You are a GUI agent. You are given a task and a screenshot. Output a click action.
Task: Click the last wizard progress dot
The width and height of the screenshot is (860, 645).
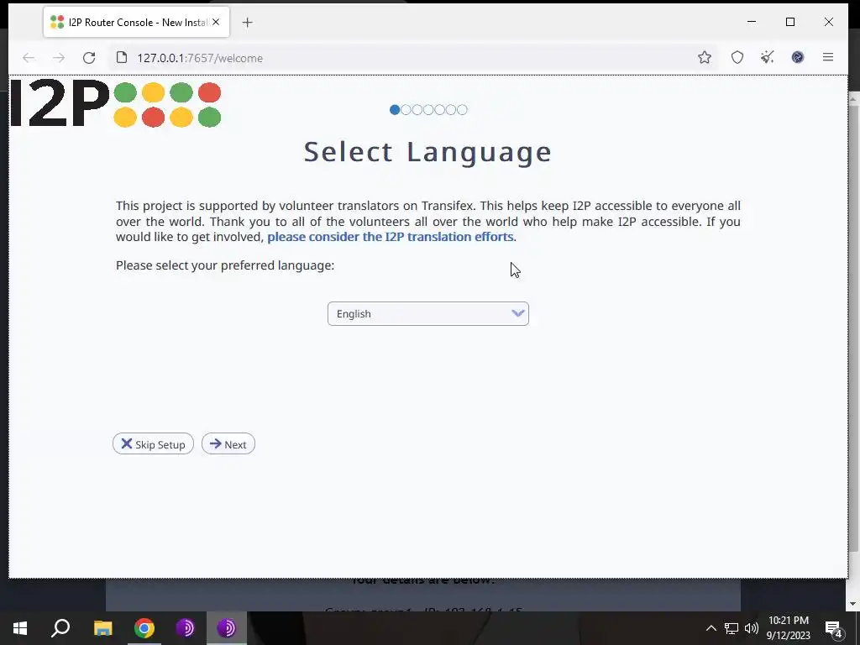coord(463,110)
